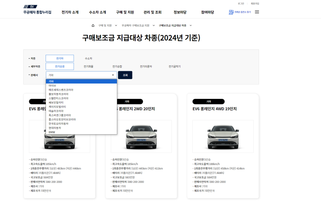This screenshot has height=202, width=321.
Task: Click 국고보조금 683만원 line
Action: tap(123, 177)
